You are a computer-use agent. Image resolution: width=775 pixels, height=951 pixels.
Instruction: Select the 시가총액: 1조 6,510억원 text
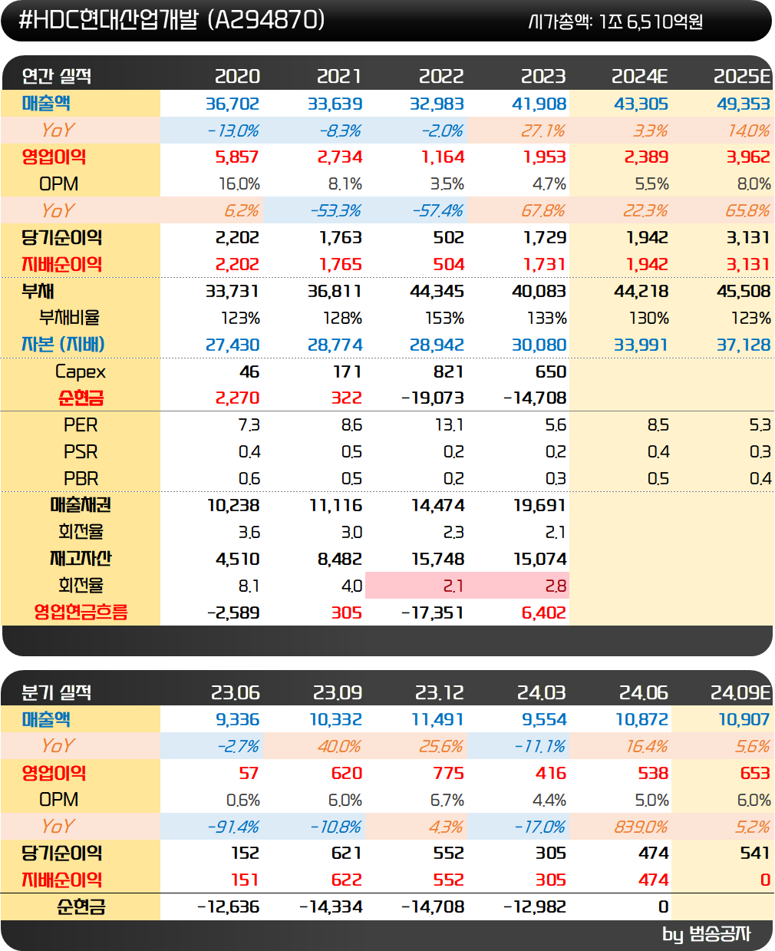click(x=615, y=21)
